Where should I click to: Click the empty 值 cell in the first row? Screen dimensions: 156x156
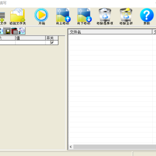click(x=30, y=42)
